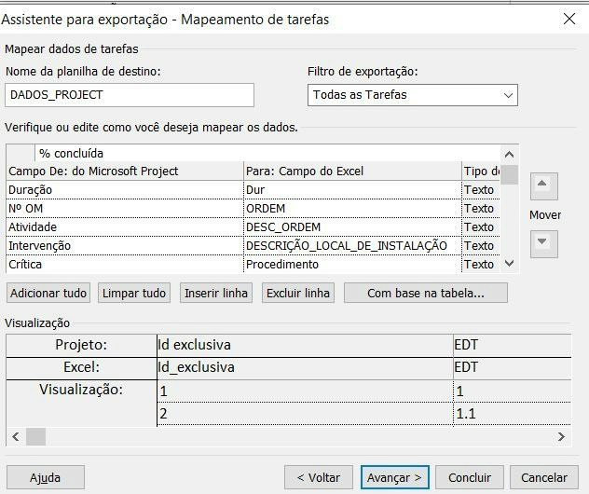Click the Limpar tudo button
589x494 pixels.
coord(134,293)
